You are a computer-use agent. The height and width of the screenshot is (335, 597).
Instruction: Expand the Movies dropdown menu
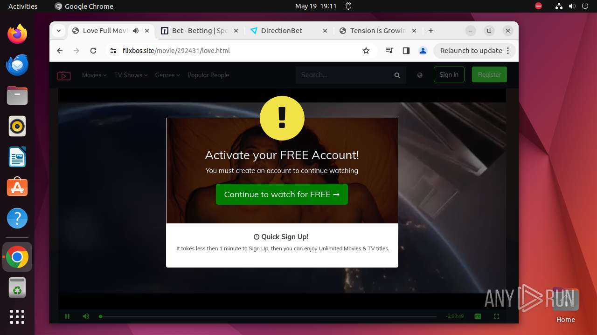click(94, 75)
